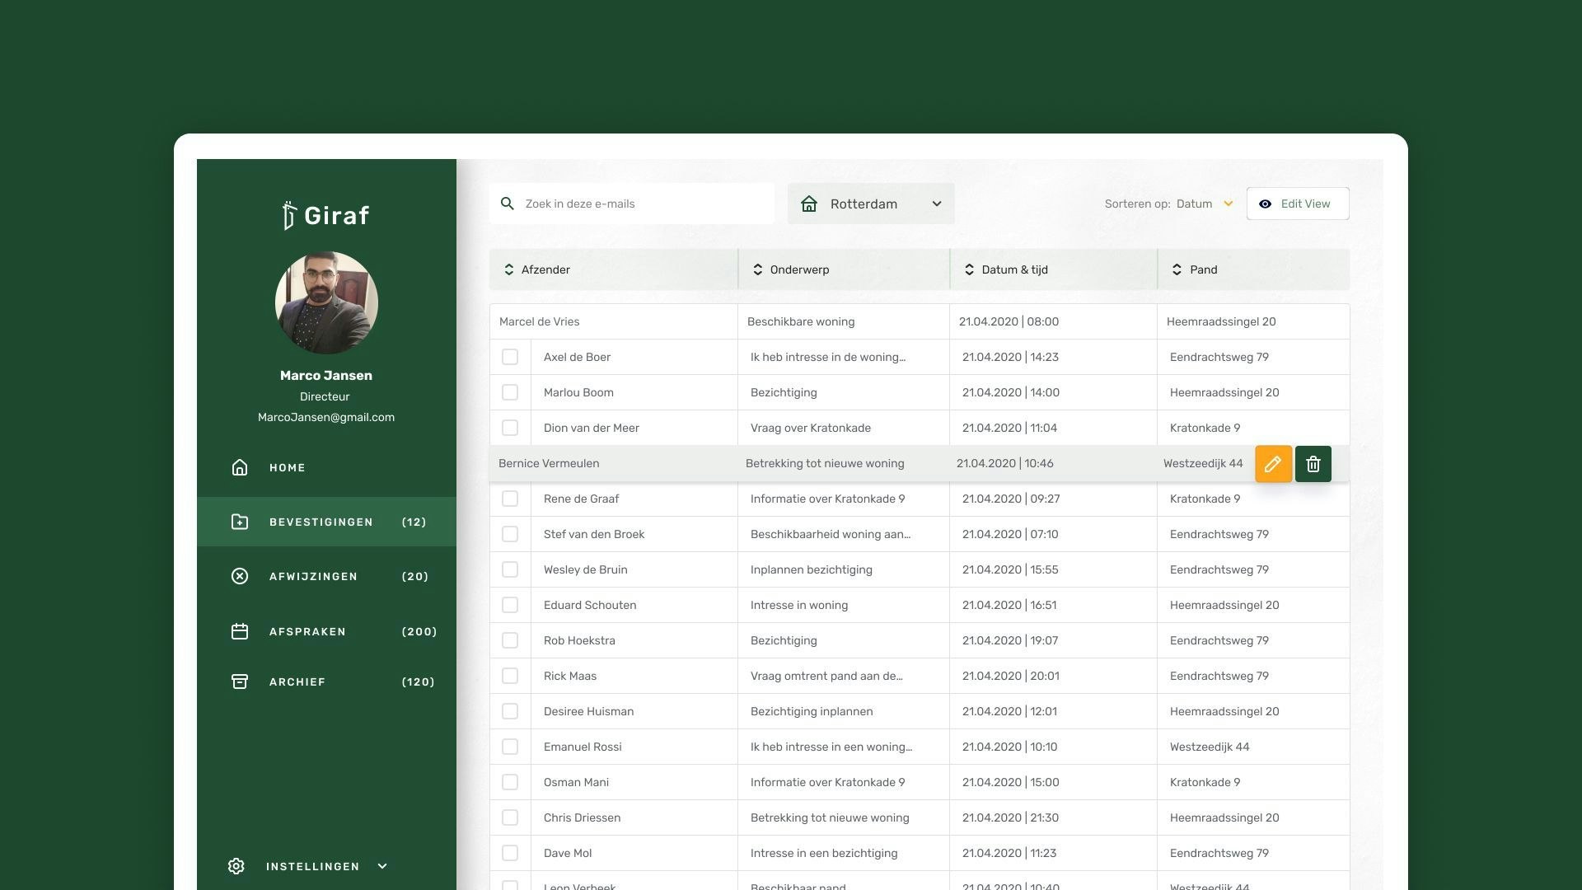Click the Archief box icon
This screenshot has height=890, width=1582.
point(240,682)
